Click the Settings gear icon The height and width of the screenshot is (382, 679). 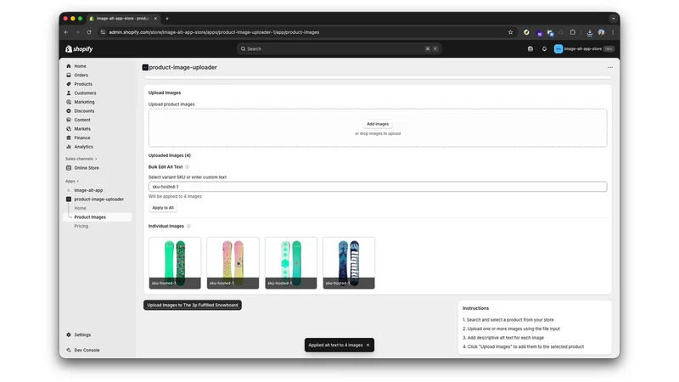pos(69,334)
